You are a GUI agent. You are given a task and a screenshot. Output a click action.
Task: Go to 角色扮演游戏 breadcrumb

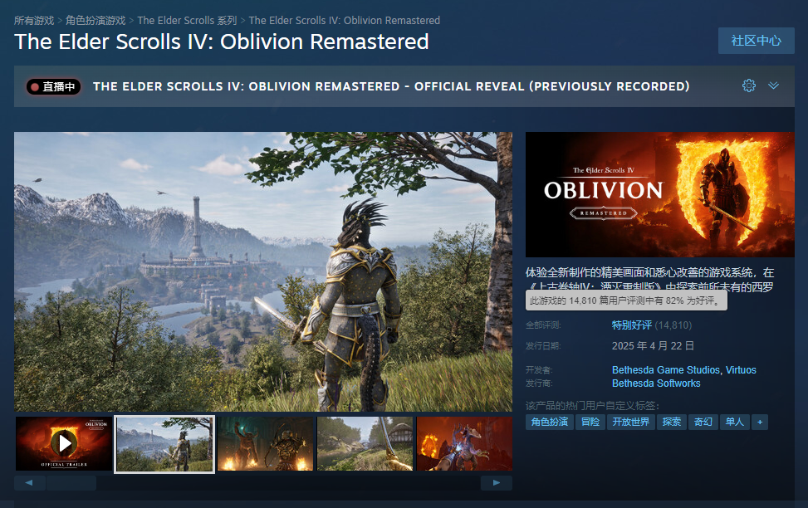[x=95, y=21]
